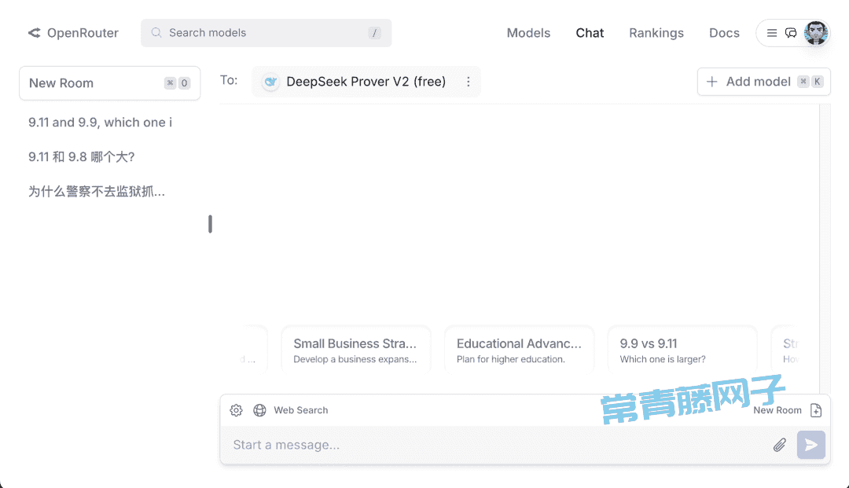Viewport: 849px width, 488px height.
Task: Attach a file with the paperclip icon
Action: (x=779, y=445)
